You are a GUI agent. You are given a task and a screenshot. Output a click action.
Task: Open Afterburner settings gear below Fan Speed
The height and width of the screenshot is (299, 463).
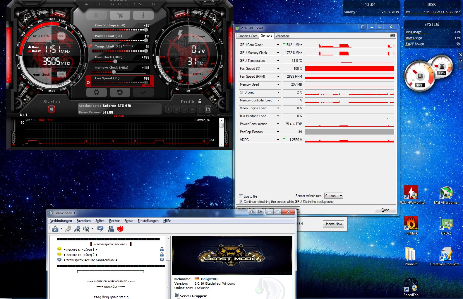(x=96, y=92)
